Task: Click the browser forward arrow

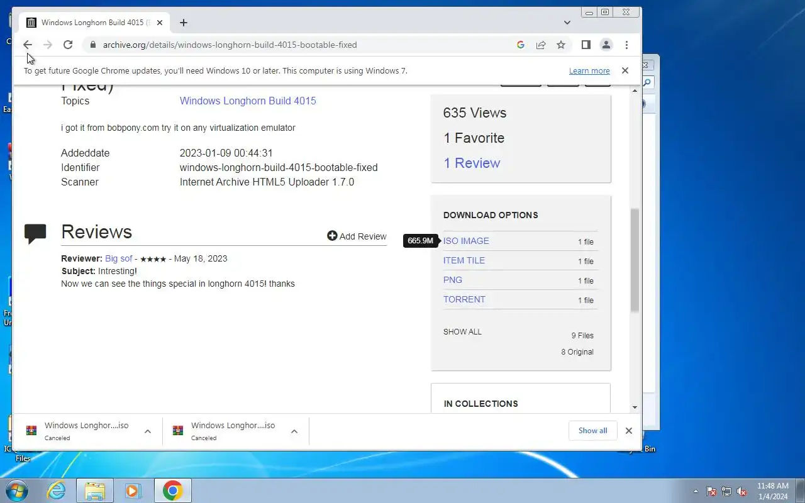Action: (48, 45)
